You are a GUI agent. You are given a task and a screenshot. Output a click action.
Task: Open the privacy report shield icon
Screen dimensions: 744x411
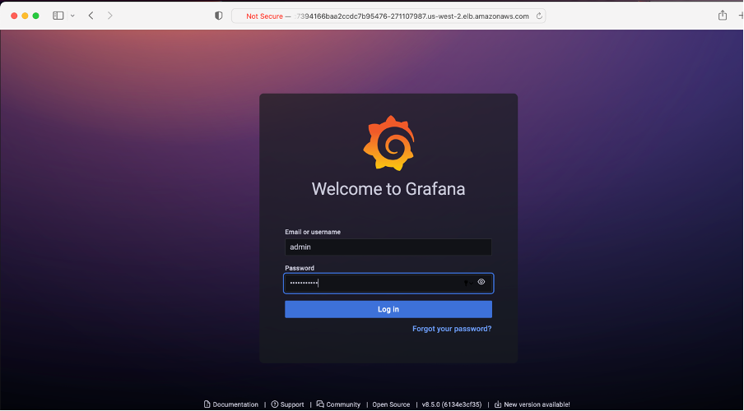click(x=219, y=16)
